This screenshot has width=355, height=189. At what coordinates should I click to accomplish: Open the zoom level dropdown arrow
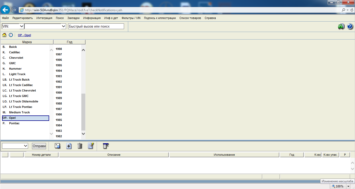coord(348,186)
